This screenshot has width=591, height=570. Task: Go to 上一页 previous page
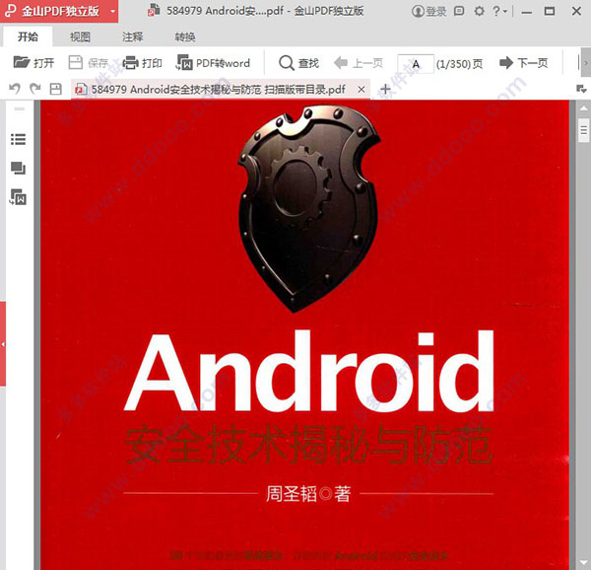tap(359, 62)
